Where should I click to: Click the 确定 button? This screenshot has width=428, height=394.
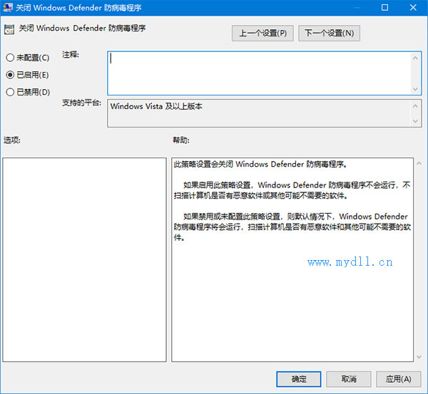[299, 379]
